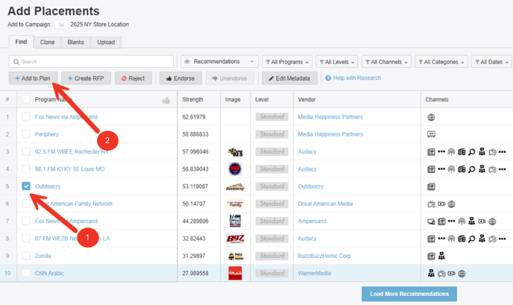The height and width of the screenshot is (305, 513).
Task: Check the Fox News via Ampersand row 1 checkbox
Action: 26,117
